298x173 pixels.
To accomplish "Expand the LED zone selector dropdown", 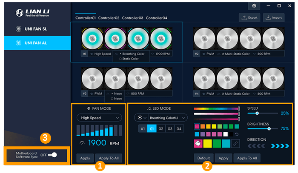I will 140,117.
